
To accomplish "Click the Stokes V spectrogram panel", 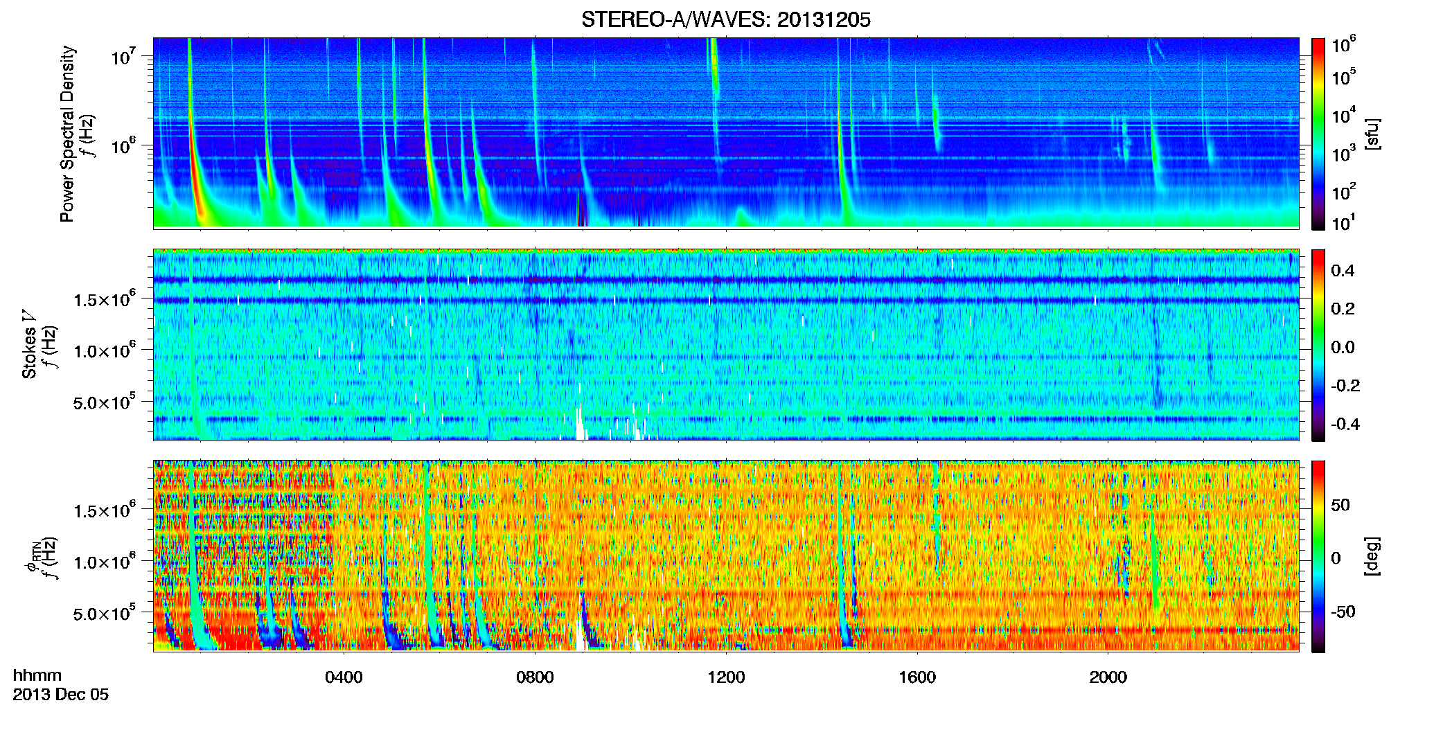I will coord(726,344).
